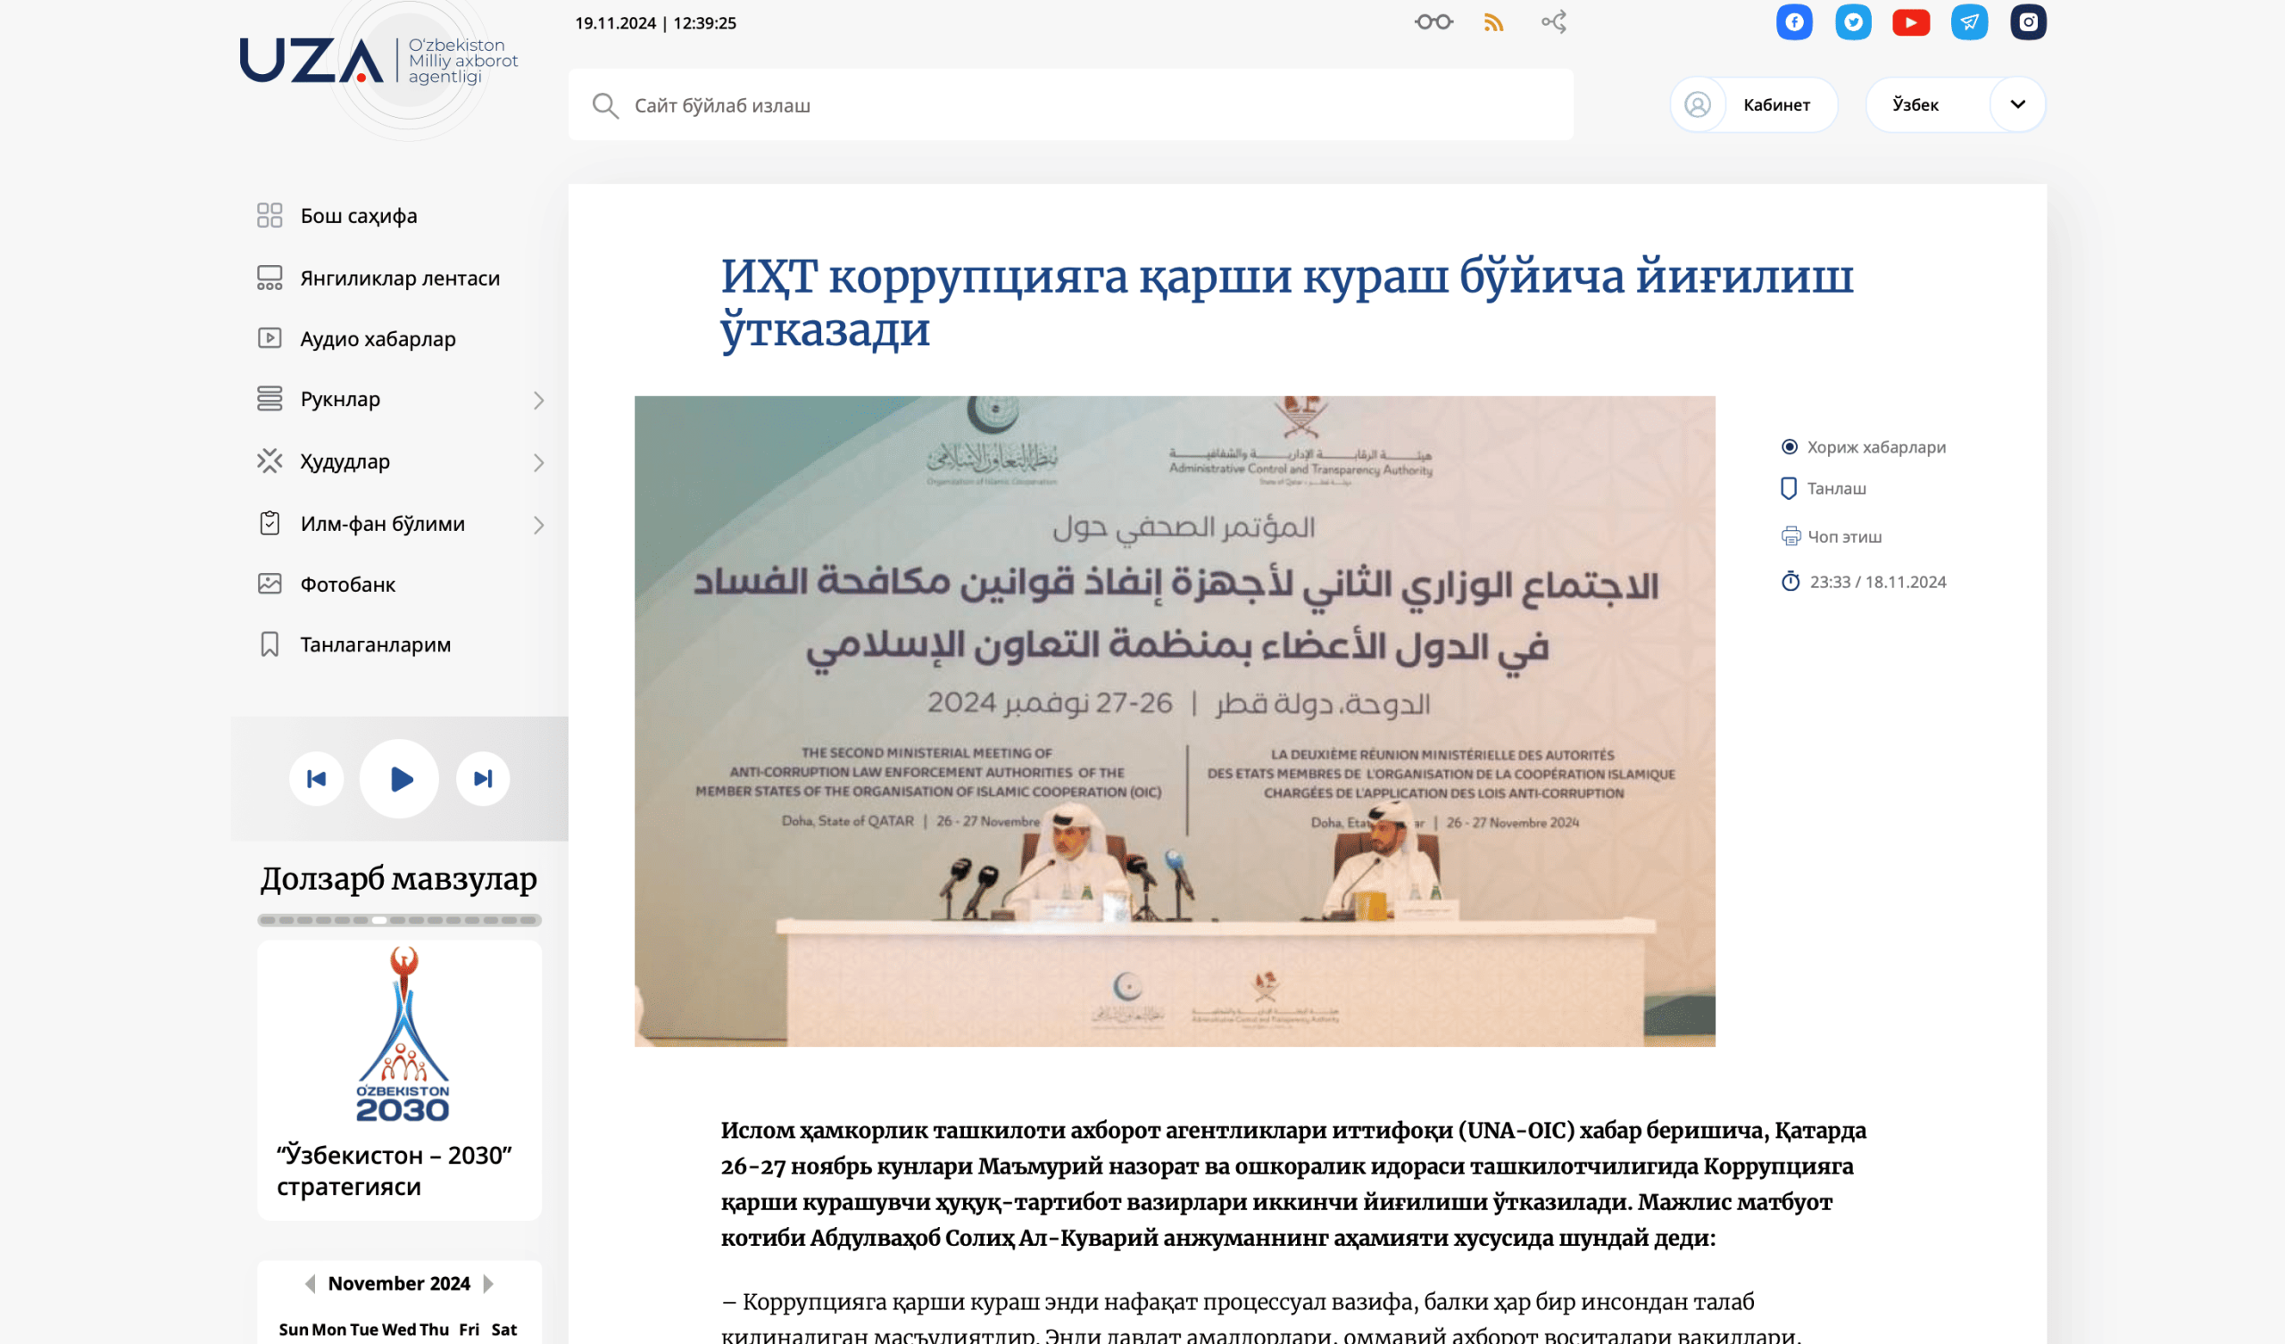Click the Twitter bird icon

(1852, 22)
